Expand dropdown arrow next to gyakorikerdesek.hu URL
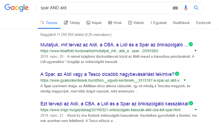 point(185,80)
